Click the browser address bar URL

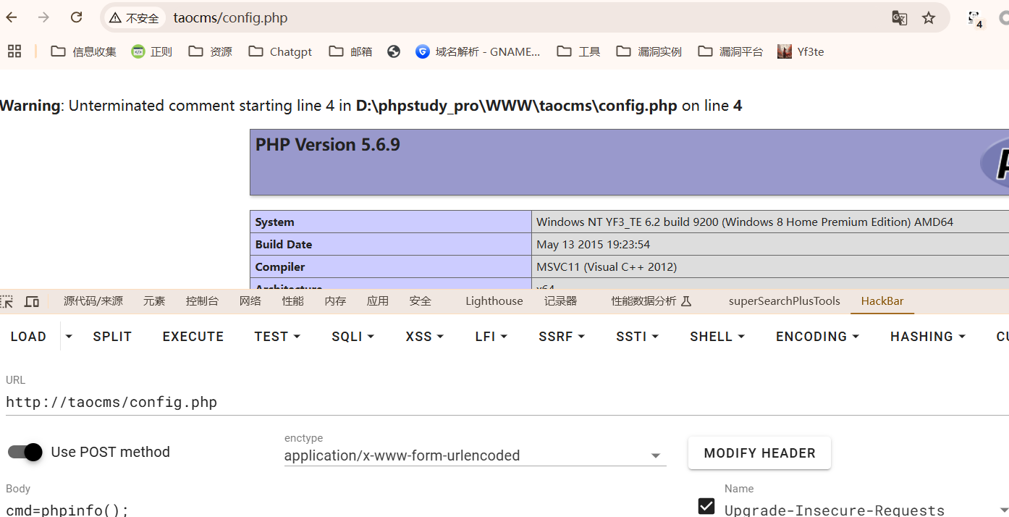[230, 18]
